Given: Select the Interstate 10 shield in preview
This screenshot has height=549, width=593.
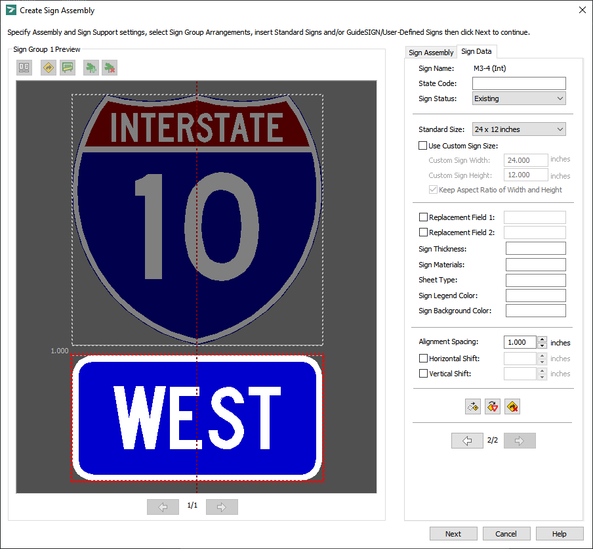Looking at the screenshot, I should (197, 219).
